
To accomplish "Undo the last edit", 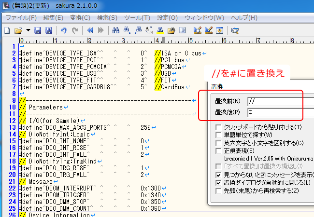I will [x=63, y=30].
